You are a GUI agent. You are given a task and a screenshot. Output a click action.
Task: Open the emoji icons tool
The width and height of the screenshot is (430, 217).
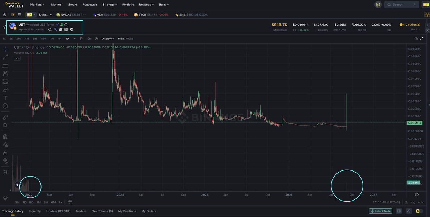click(x=5, y=106)
